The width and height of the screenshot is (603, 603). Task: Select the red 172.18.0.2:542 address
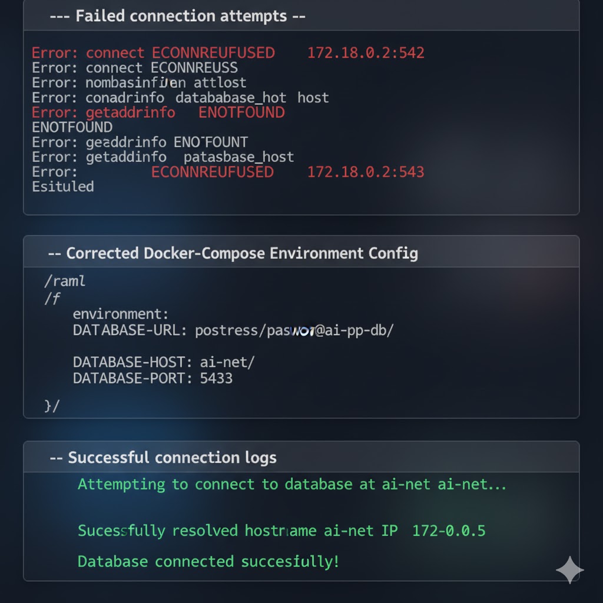pyautogui.click(x=366, y=53)
